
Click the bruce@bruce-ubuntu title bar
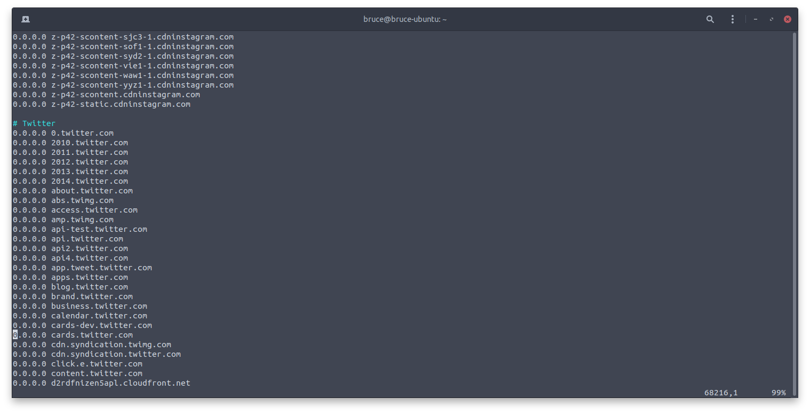point(405,19)
